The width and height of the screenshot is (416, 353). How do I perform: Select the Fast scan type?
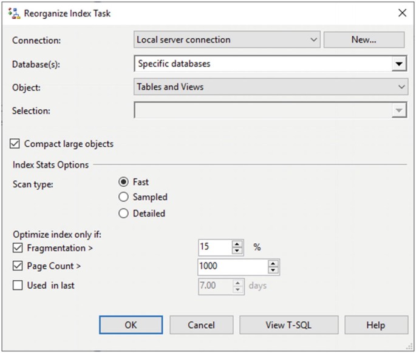click(124, 181)
